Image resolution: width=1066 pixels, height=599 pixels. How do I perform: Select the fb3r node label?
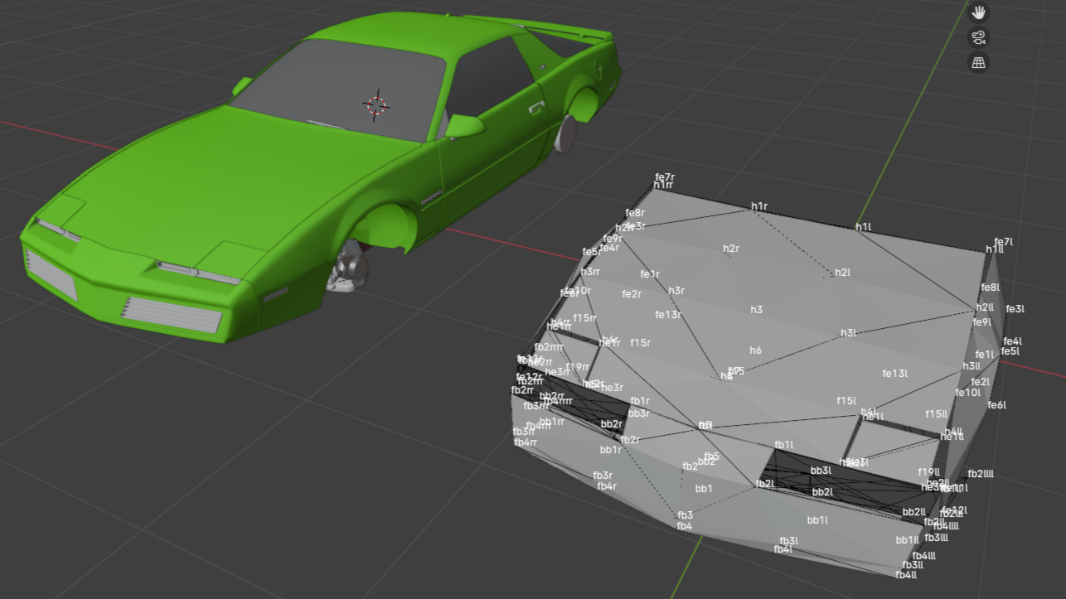[603, 476]
